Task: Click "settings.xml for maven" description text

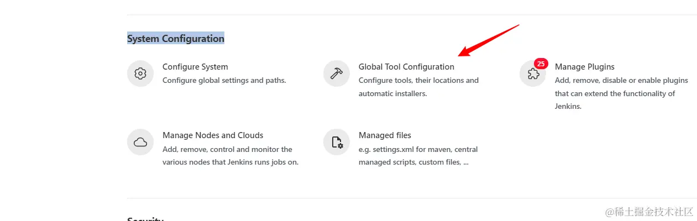Action: [418, 149]
